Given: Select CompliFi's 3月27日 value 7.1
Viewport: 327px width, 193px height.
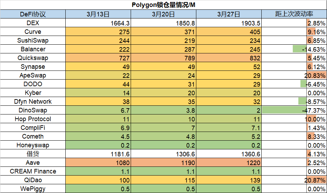Looking at the screenshot, I should (x=228, y=128).
